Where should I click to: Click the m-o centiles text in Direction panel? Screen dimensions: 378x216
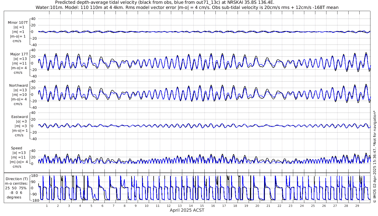(x=17, y=183)
